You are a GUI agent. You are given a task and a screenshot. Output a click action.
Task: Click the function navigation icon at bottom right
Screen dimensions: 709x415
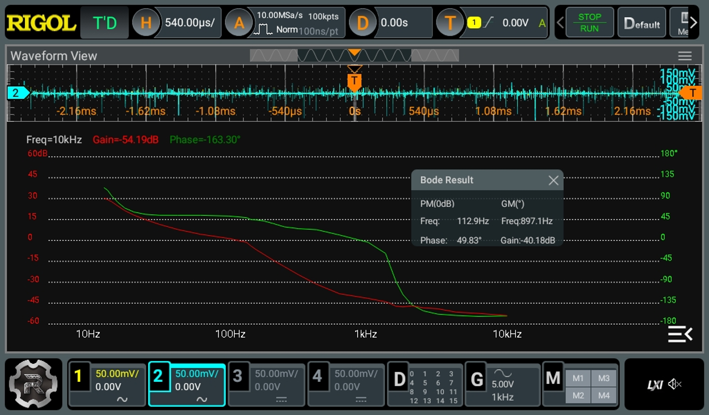click(x=680, y=334)
